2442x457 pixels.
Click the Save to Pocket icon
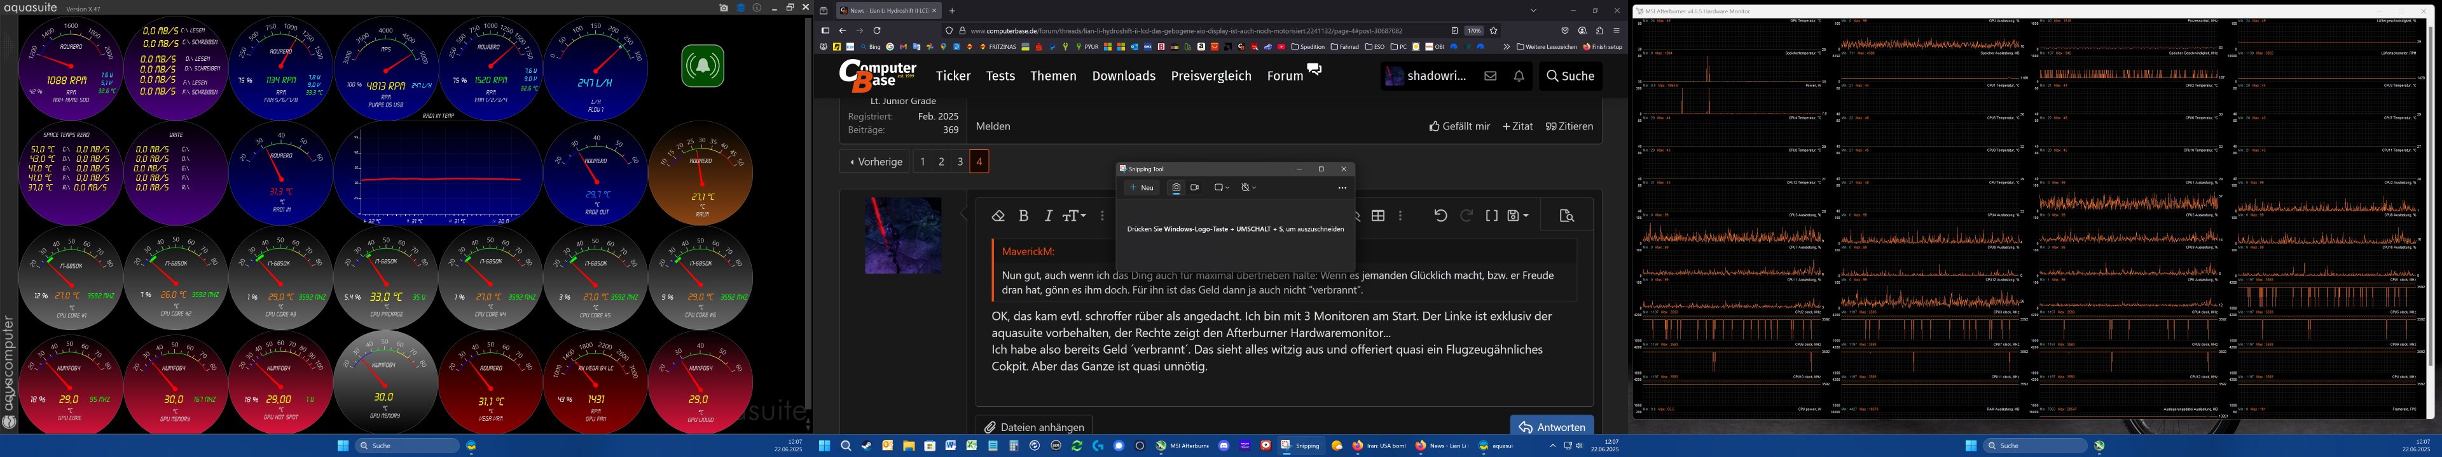click(x=1565, y=30)
